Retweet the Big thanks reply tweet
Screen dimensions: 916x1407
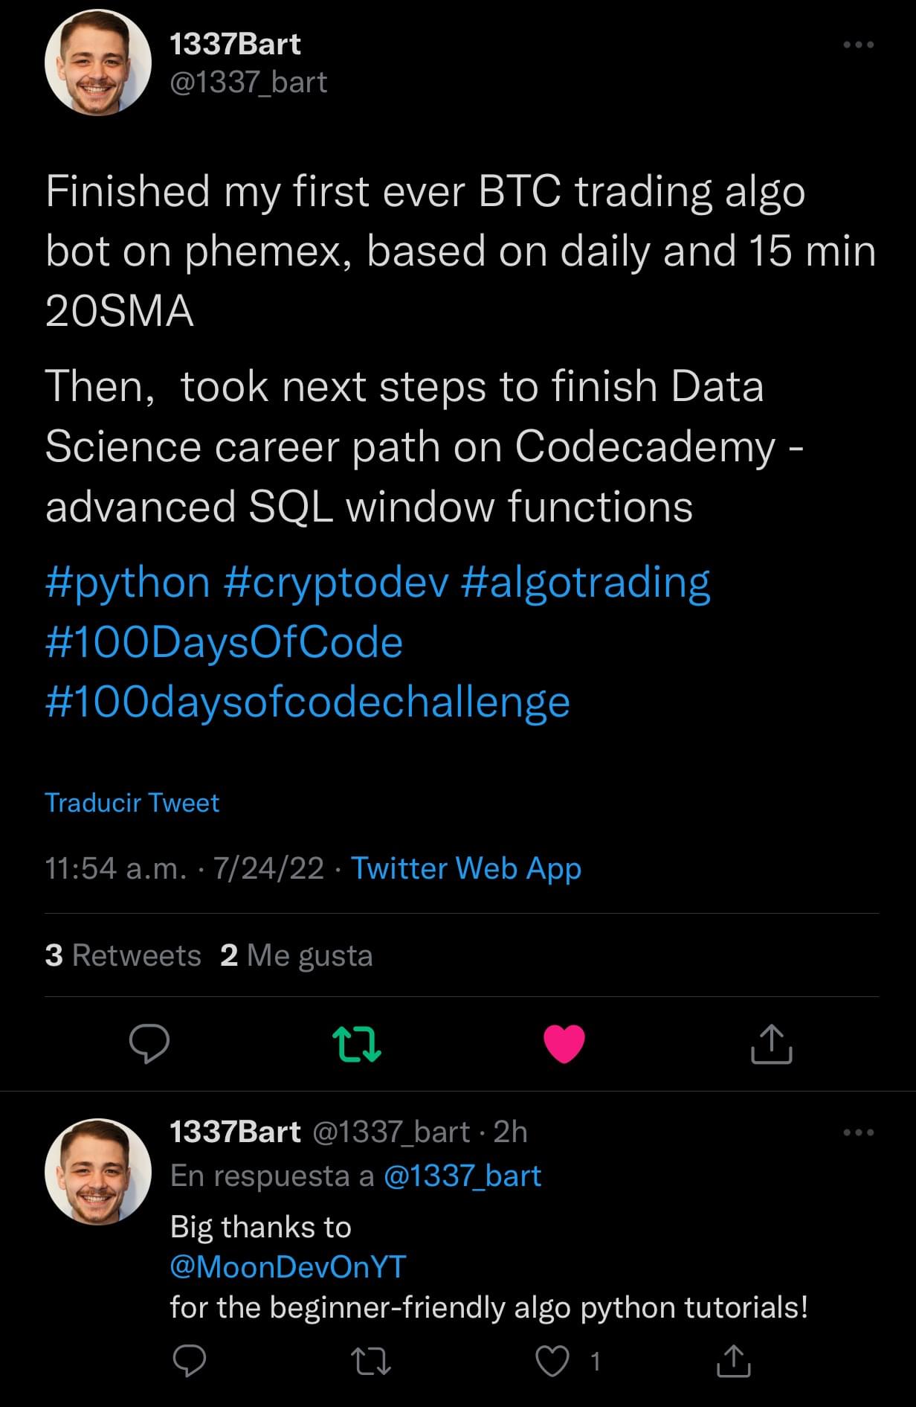(x=370, y=1361)
